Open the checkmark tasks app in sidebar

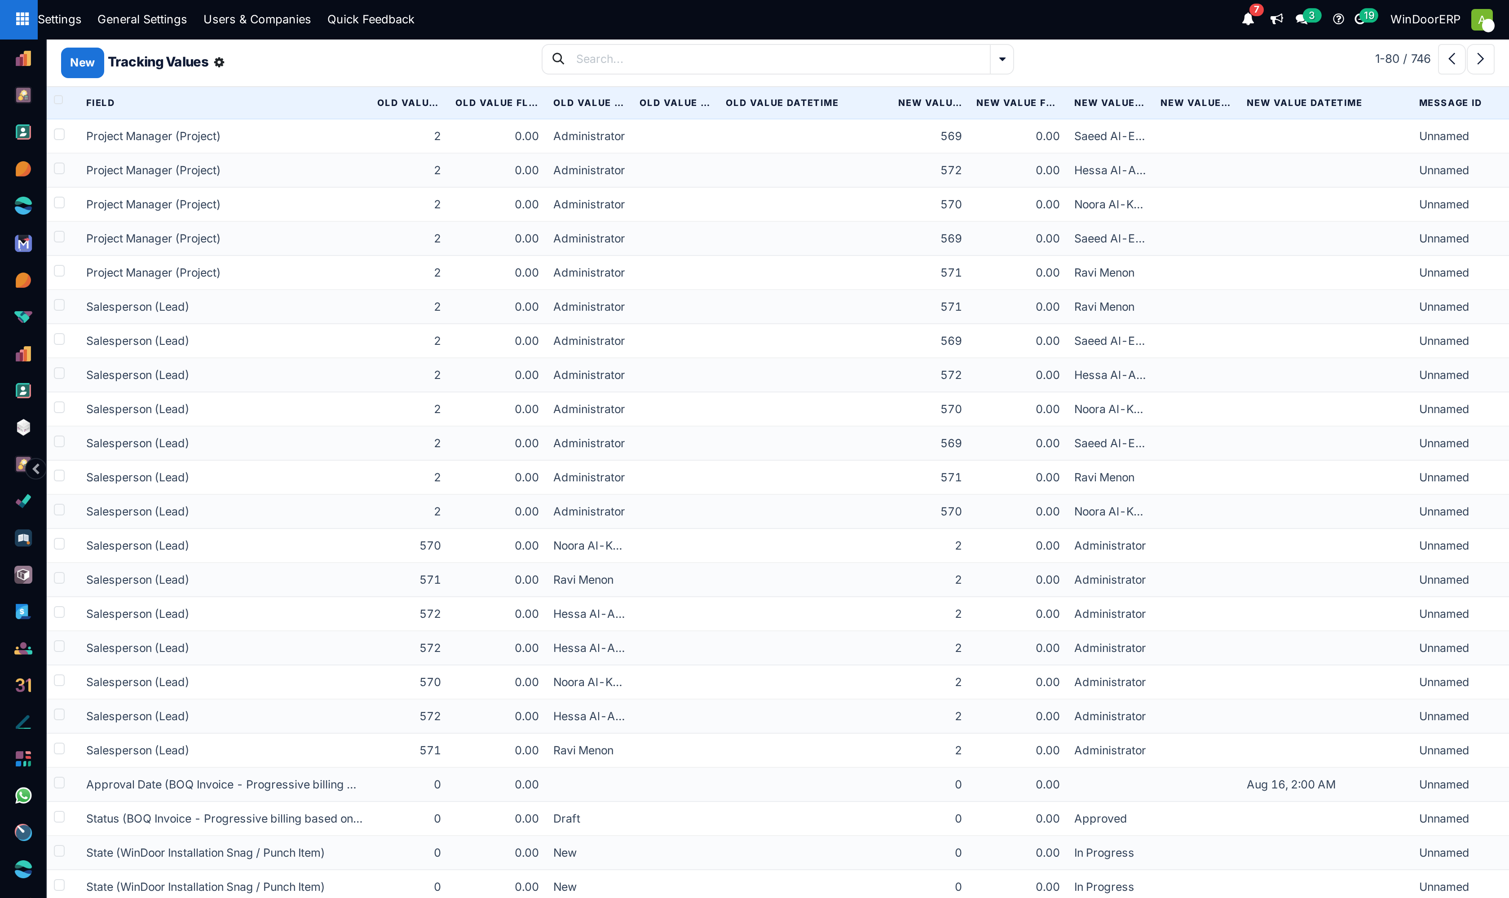point(23,501)
